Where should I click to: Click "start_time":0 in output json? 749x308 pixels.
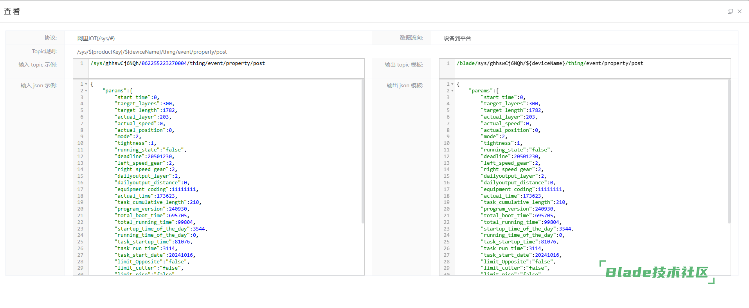pyautogui.click(x=502, y=97)
